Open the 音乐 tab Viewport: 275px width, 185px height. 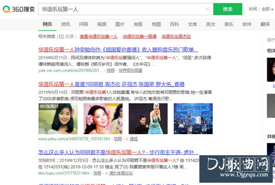click(x=229, y=24)
